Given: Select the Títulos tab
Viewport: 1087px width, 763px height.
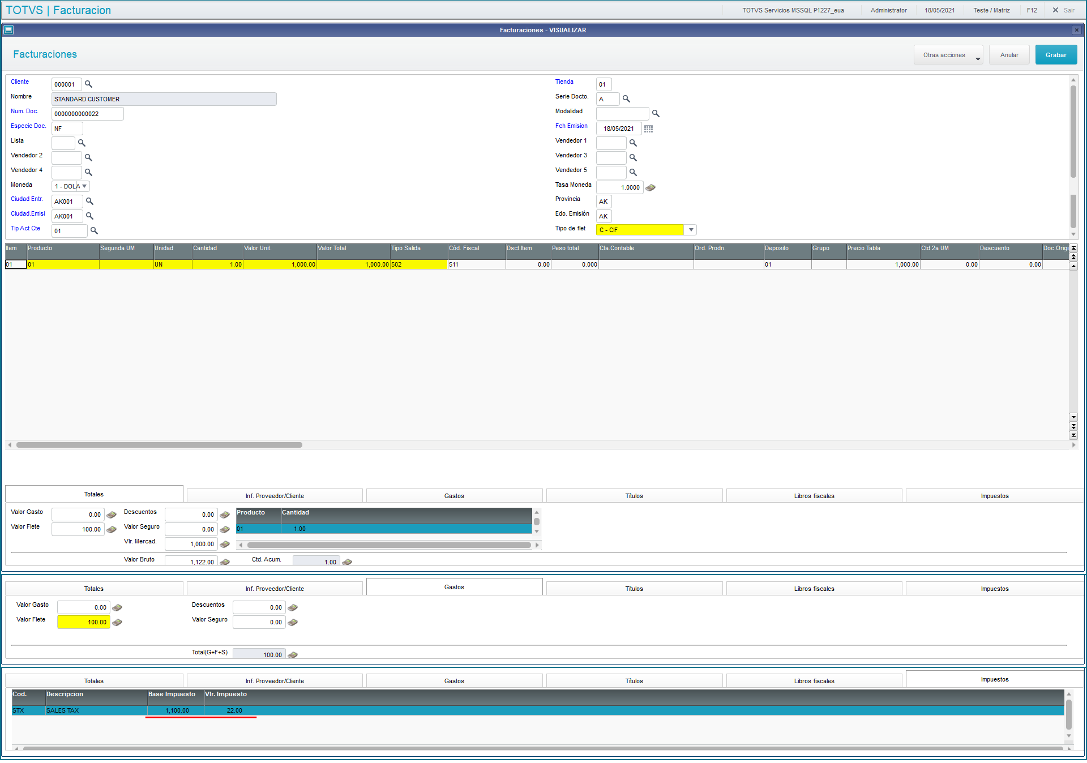Looking at the screenshot, I should 634,496.
